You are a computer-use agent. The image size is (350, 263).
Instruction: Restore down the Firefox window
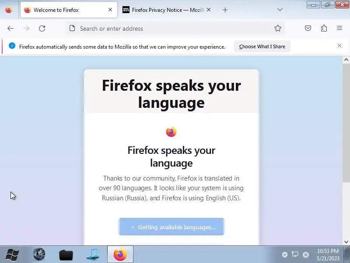328,5
